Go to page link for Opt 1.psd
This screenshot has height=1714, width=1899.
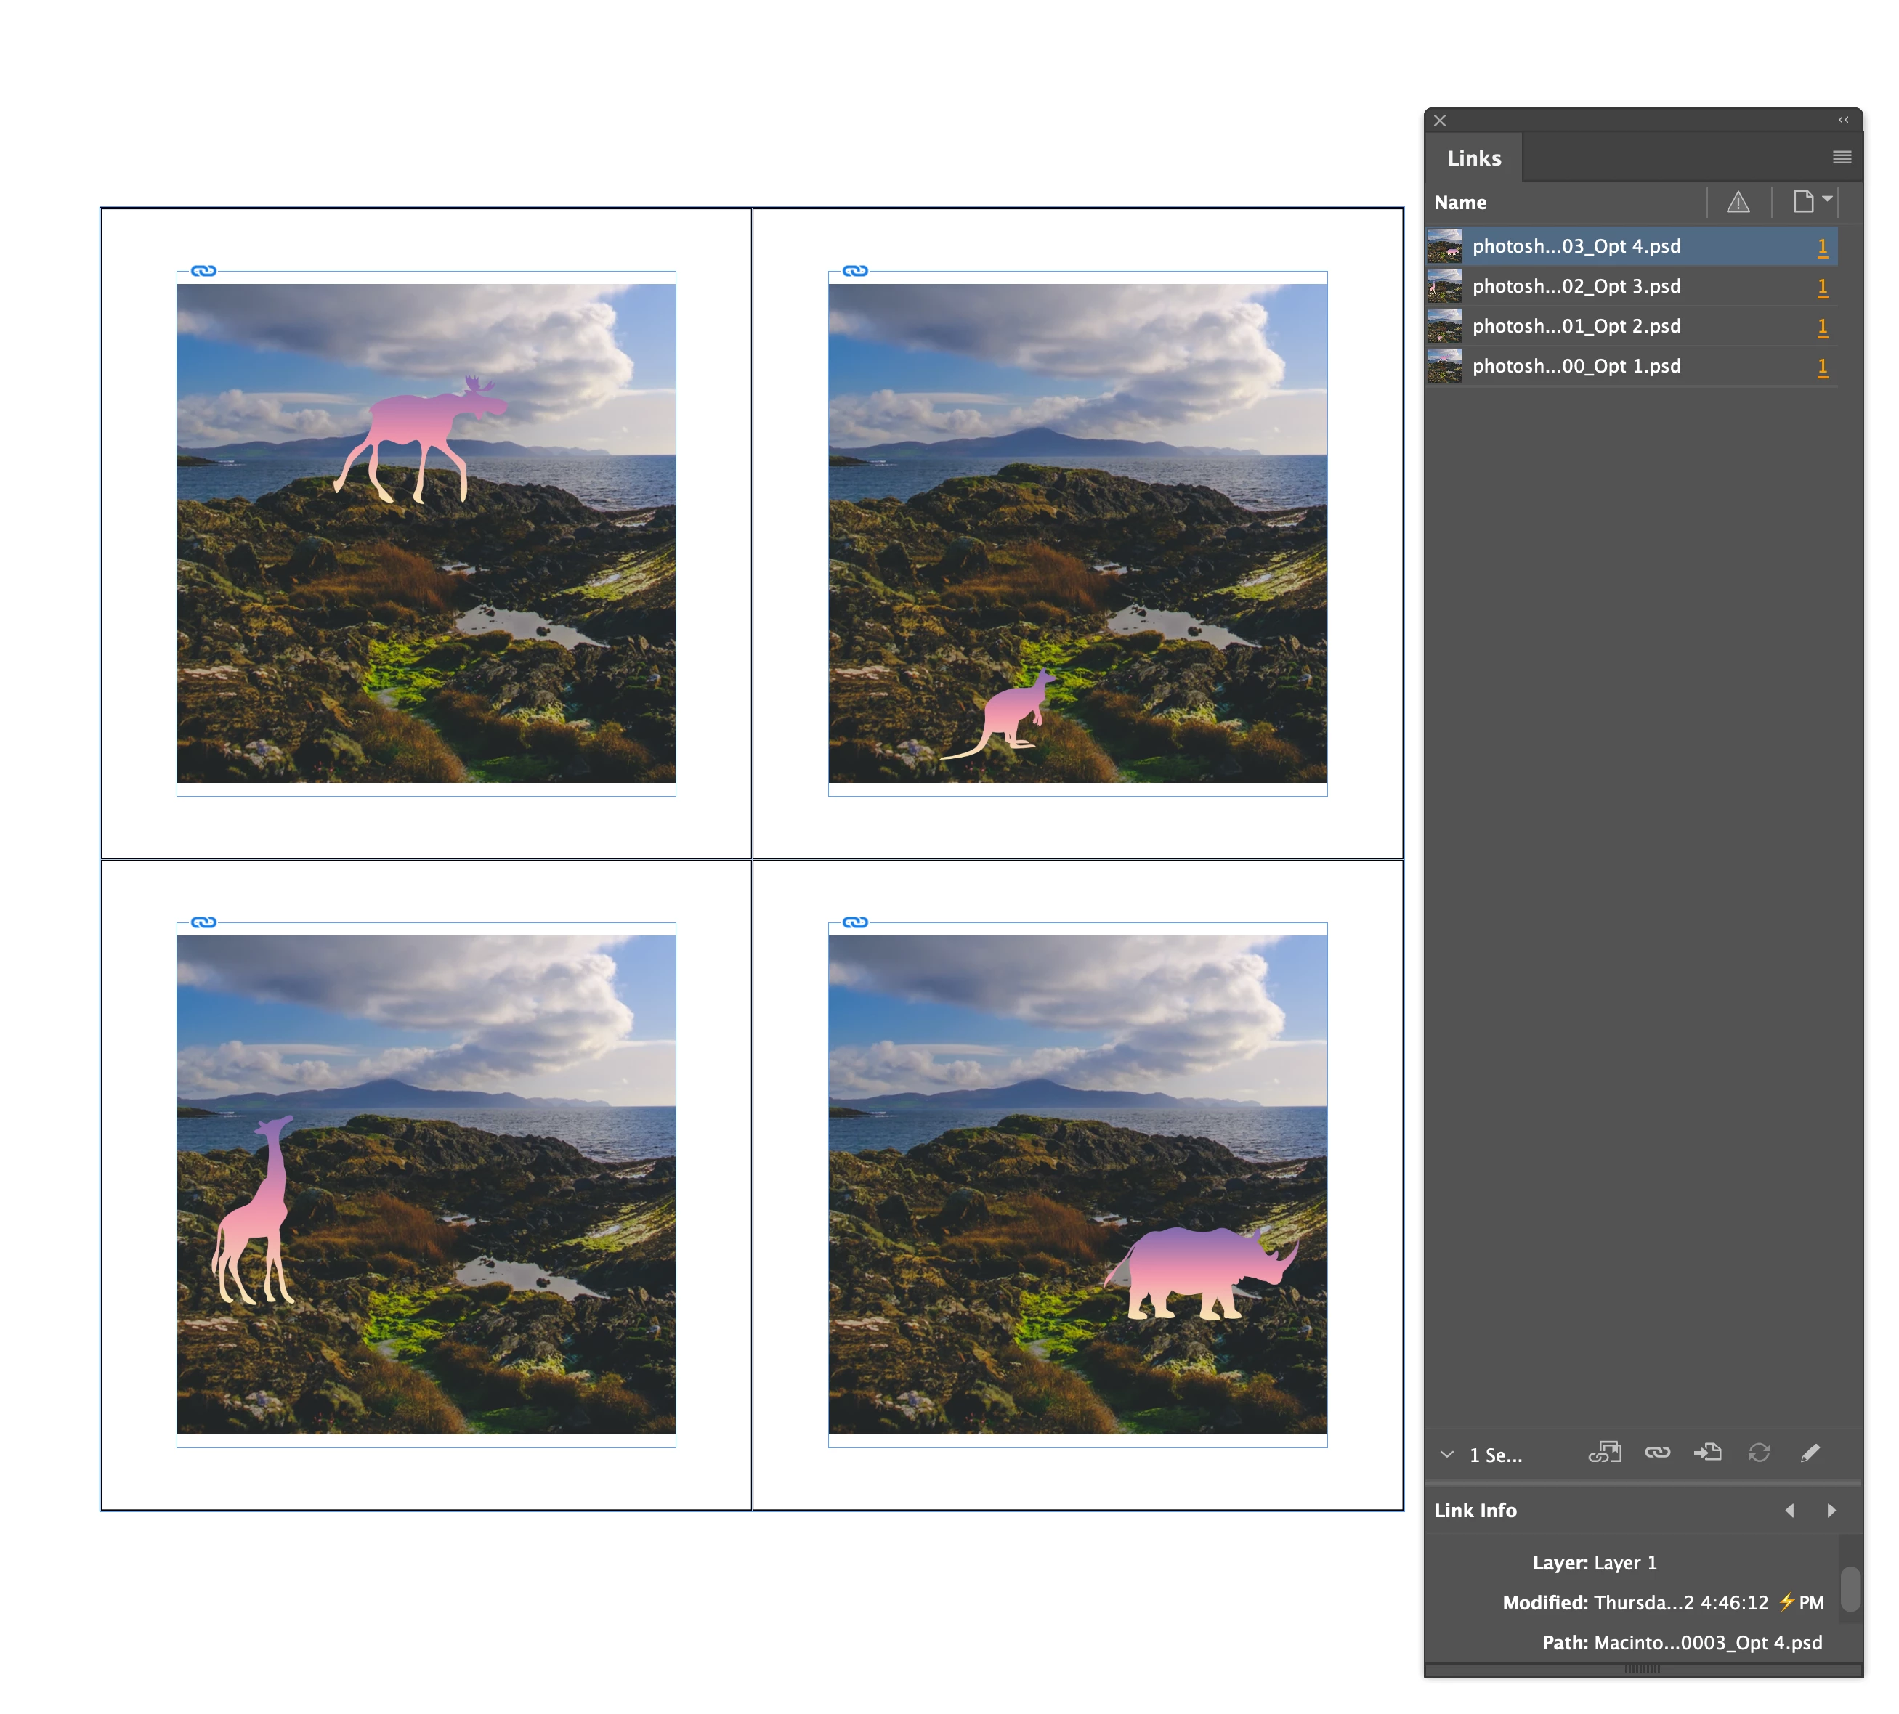click(1822, 367)
